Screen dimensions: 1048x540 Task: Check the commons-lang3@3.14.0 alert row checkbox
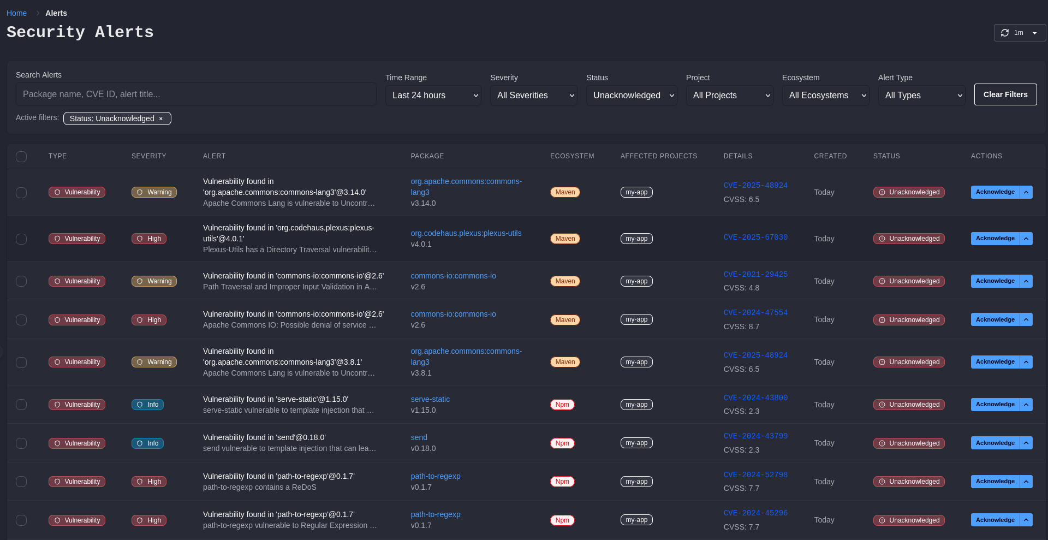tap(21, 193)
